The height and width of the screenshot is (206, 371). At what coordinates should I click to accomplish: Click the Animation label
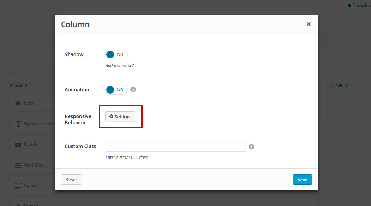point(77,90)
